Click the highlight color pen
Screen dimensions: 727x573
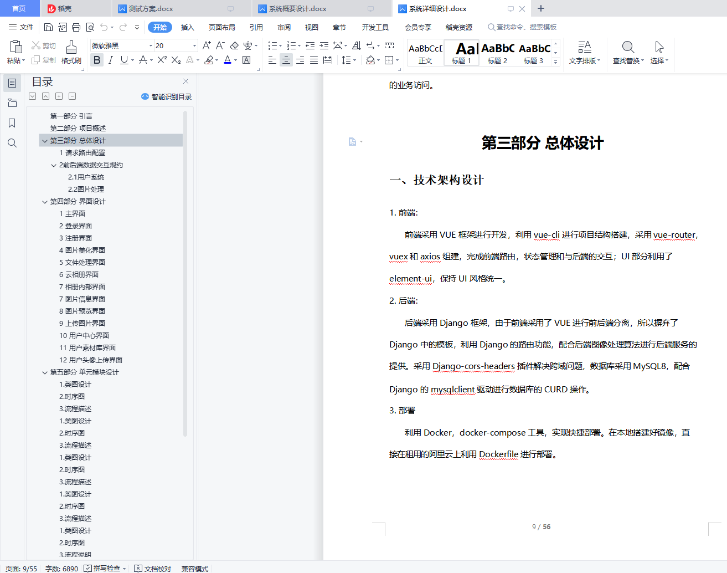click(209, 60)
